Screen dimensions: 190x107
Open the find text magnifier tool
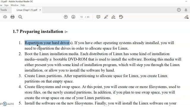point(20,17)
